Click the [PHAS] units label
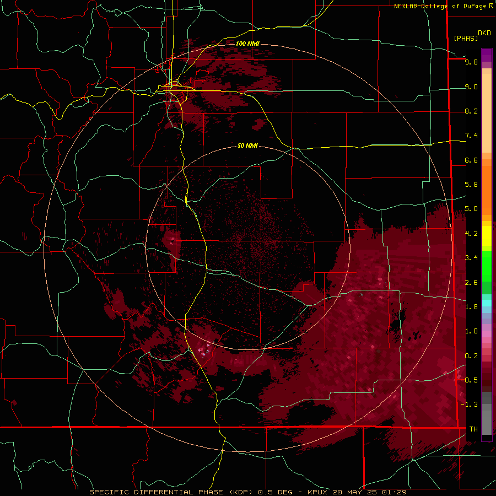496x496 pixels. (466, 38)
